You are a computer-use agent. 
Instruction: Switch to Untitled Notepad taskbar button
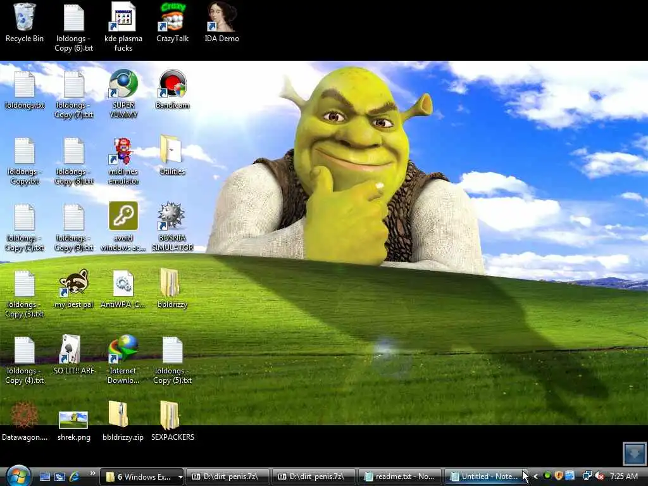coord(484,477)
